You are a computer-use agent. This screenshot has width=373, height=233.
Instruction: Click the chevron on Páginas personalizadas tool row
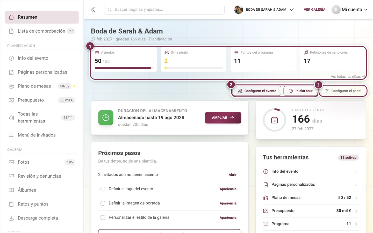pyautogui.click(x=356, y=185)
